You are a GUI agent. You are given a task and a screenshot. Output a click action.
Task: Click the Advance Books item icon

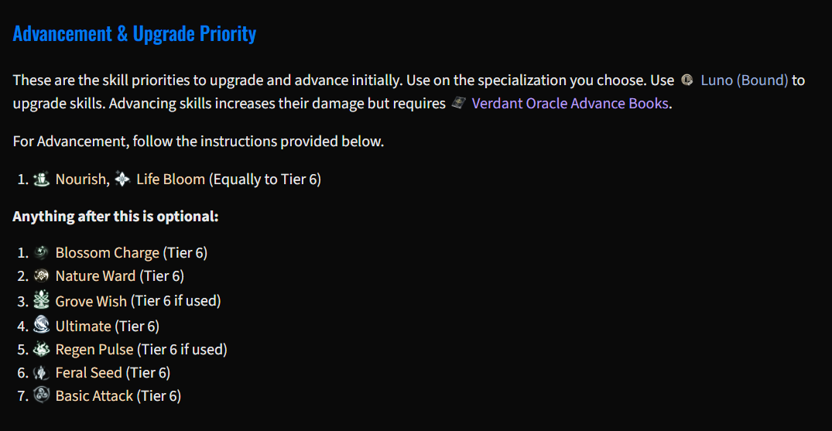click(x=458, y=103)
